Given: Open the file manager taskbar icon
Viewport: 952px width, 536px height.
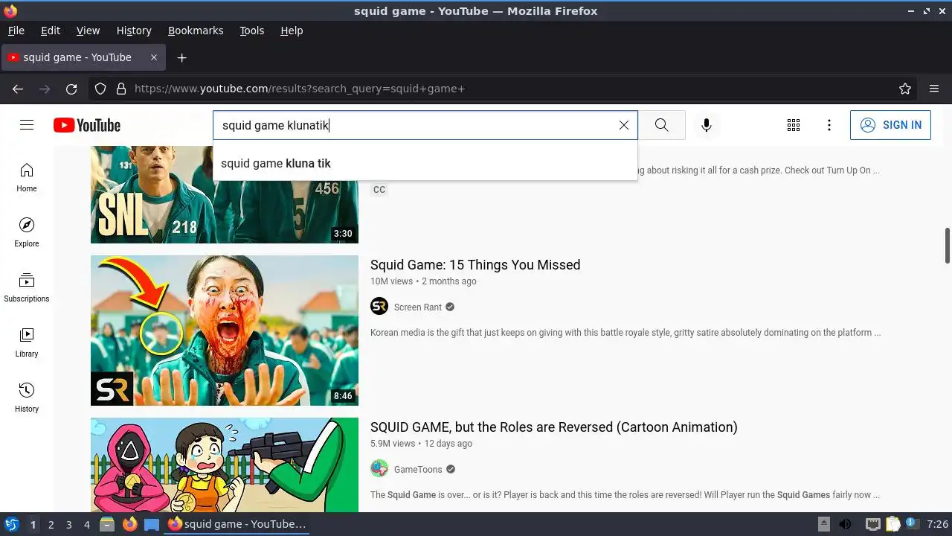Looking at the screenshot, I should pos(107,524).
